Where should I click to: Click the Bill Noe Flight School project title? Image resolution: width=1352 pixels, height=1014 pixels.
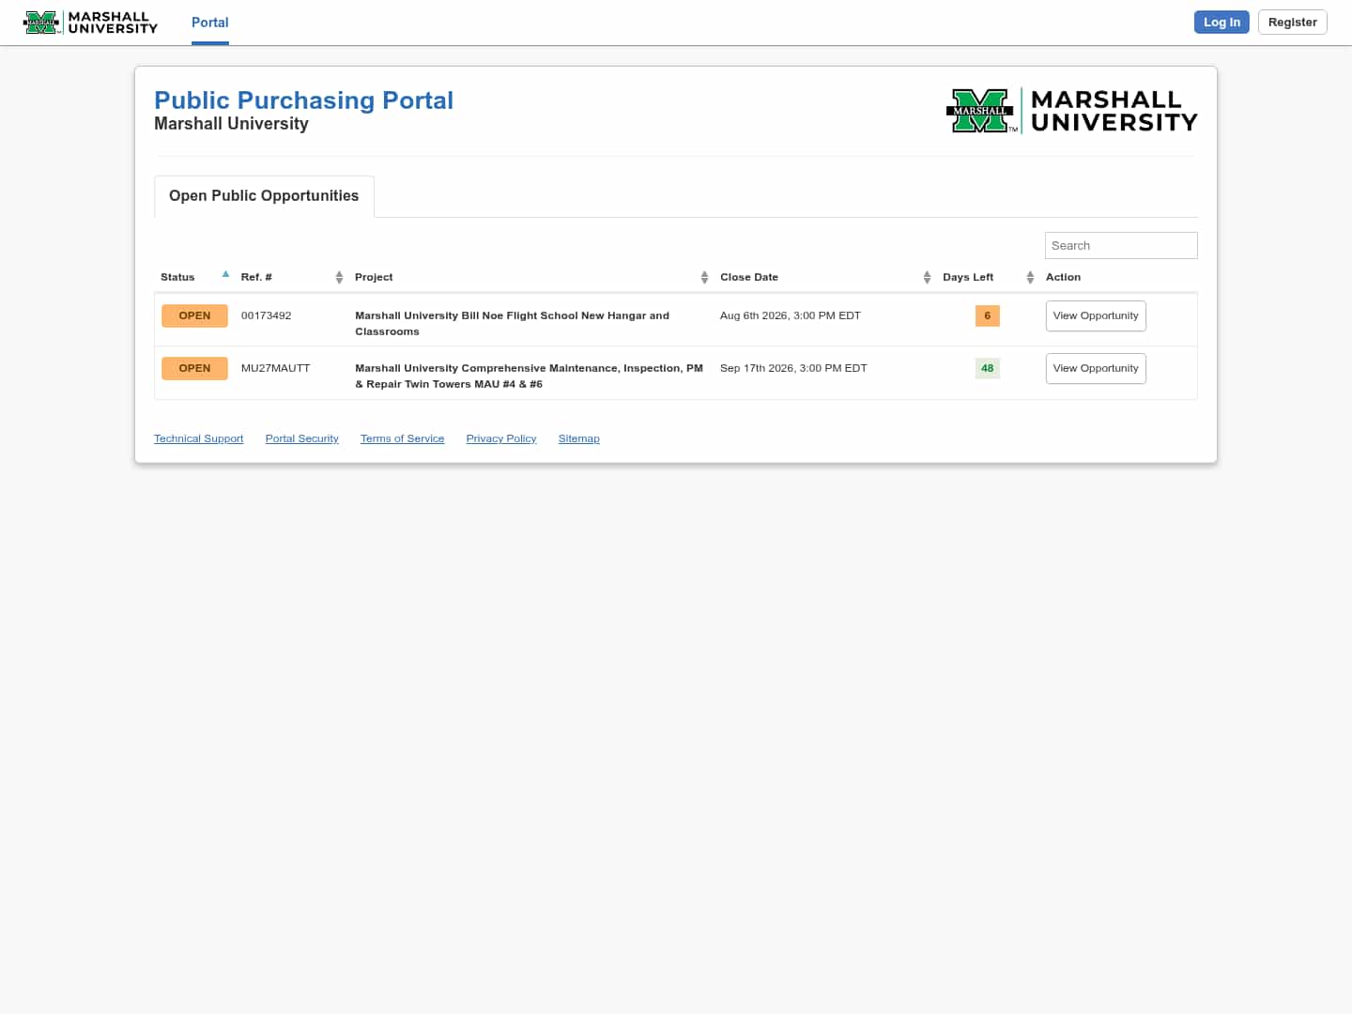(x=513, y=323)
